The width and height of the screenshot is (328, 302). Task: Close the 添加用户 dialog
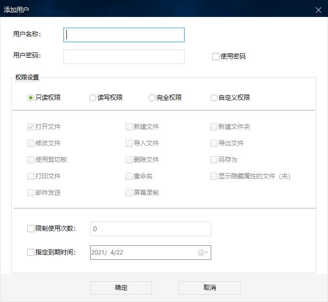tap(318, 10)
